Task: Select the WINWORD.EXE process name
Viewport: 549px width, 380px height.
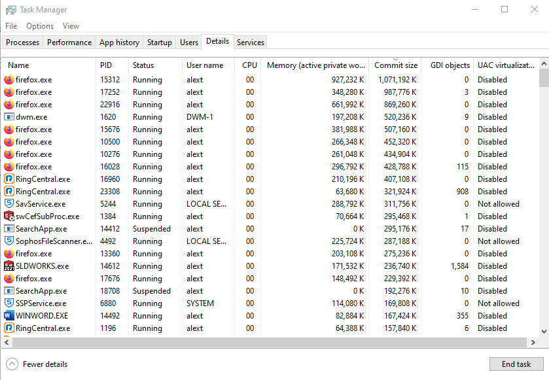Action: tap(42, 316)
